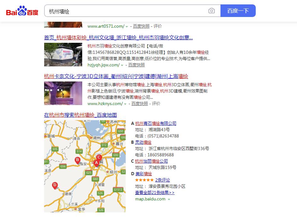Viewport: 297px width, 218px height.
Task: Open thumbnail of 杭州杰羽墙绘 result
Action: pos(63,54)
